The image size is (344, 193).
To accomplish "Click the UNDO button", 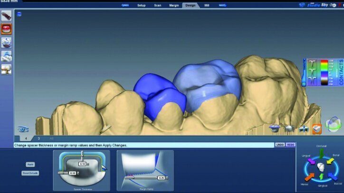I will coord(279,145).
